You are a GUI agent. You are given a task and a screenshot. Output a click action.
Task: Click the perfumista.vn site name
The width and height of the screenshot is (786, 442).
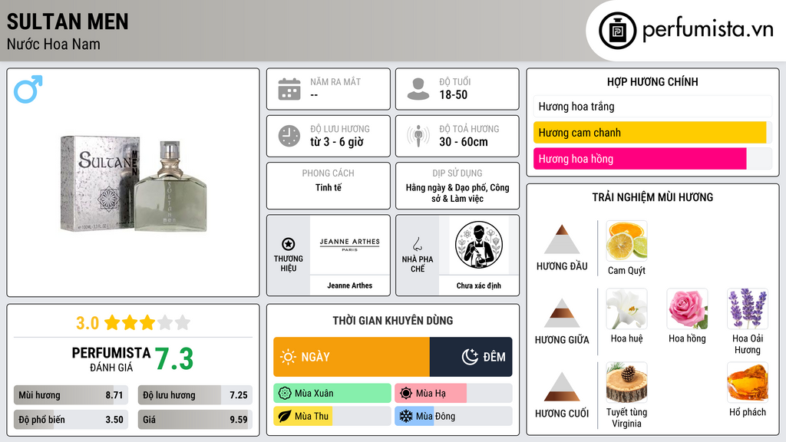[x=708, y=30]
